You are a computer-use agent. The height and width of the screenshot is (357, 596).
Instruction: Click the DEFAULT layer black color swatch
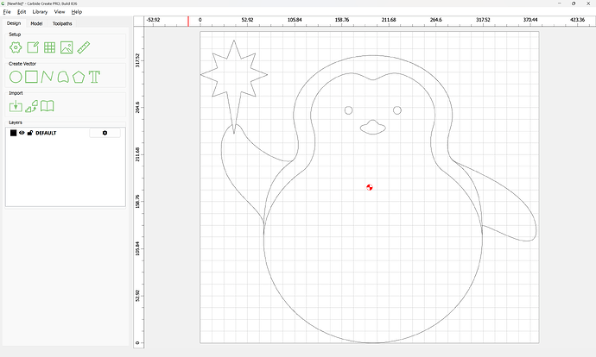(13, 133)
